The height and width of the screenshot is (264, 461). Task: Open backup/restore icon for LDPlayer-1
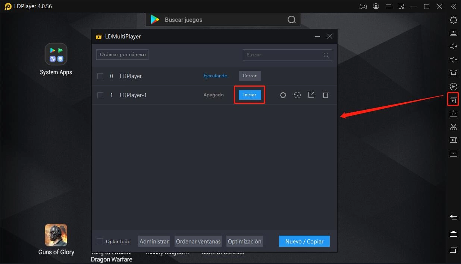297,95
